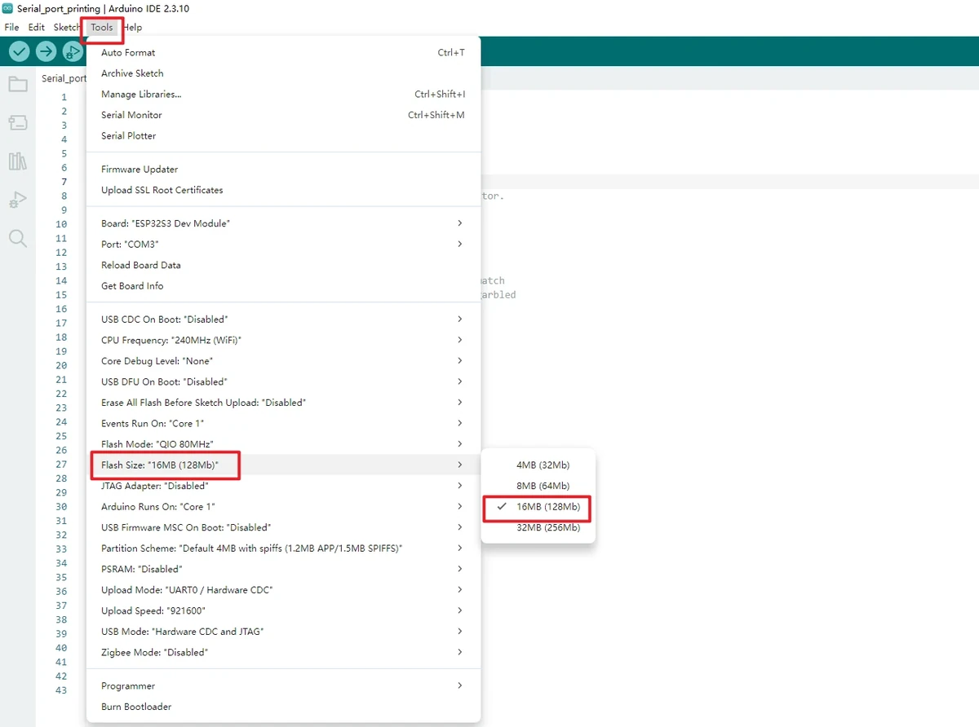
Task: Expand USB Mode "Hardware CDC and JTAG" submenu
Action: coord(284,632)
